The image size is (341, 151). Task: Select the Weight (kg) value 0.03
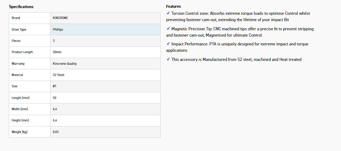coord(56,132)
